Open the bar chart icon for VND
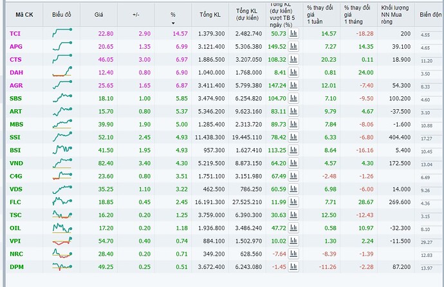Viewport: 444px width, 287px height. tap(293, 163)
